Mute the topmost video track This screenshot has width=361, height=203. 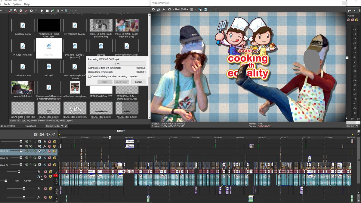click(50, 141)
